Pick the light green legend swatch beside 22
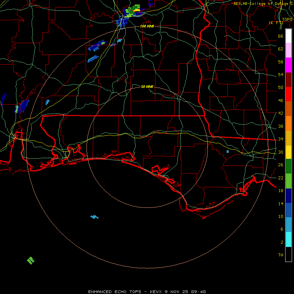Image resolution: width=294 pixels, height=294 pixels. 288,181
